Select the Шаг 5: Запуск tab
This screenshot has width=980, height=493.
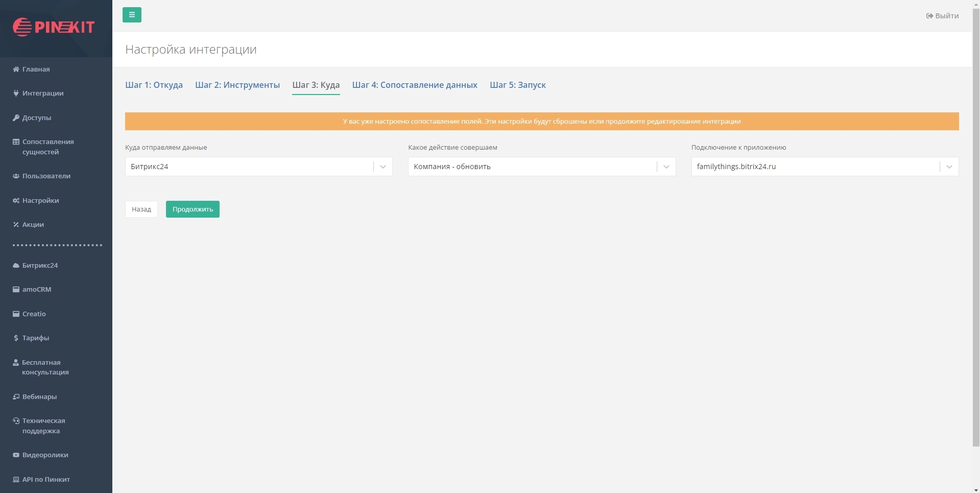coord(518,85)
